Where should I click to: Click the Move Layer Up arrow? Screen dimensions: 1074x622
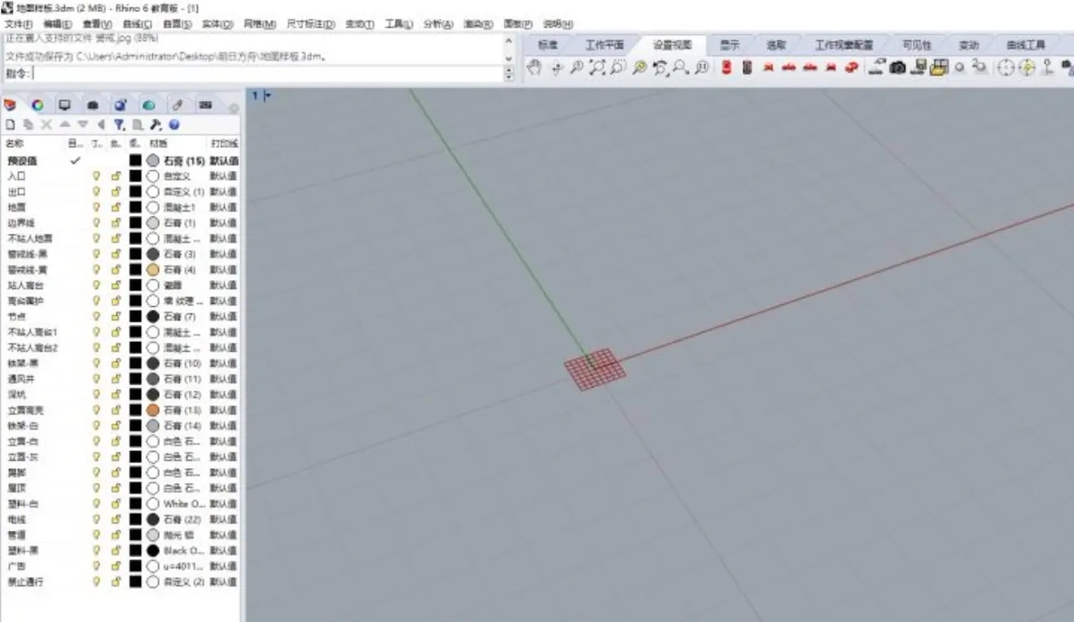point(64,125)
